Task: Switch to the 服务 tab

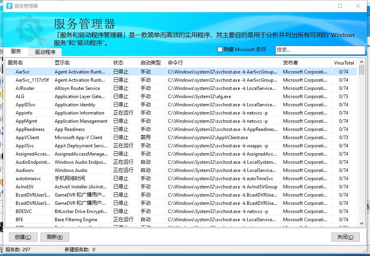Action: point(17,51)
